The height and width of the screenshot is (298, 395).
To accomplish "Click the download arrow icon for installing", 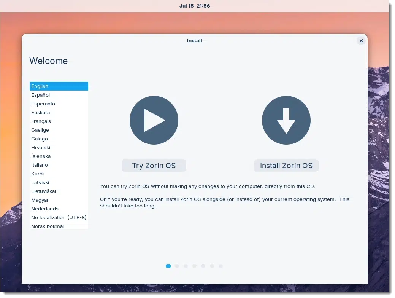I will [x=286, y=120].
